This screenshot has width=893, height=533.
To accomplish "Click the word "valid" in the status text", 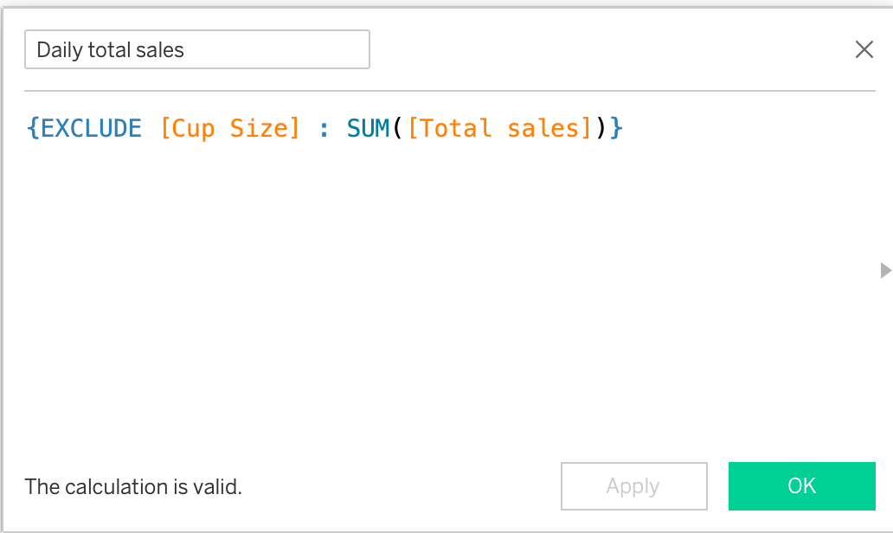I will pyautogui.click(x=219, y=487).
